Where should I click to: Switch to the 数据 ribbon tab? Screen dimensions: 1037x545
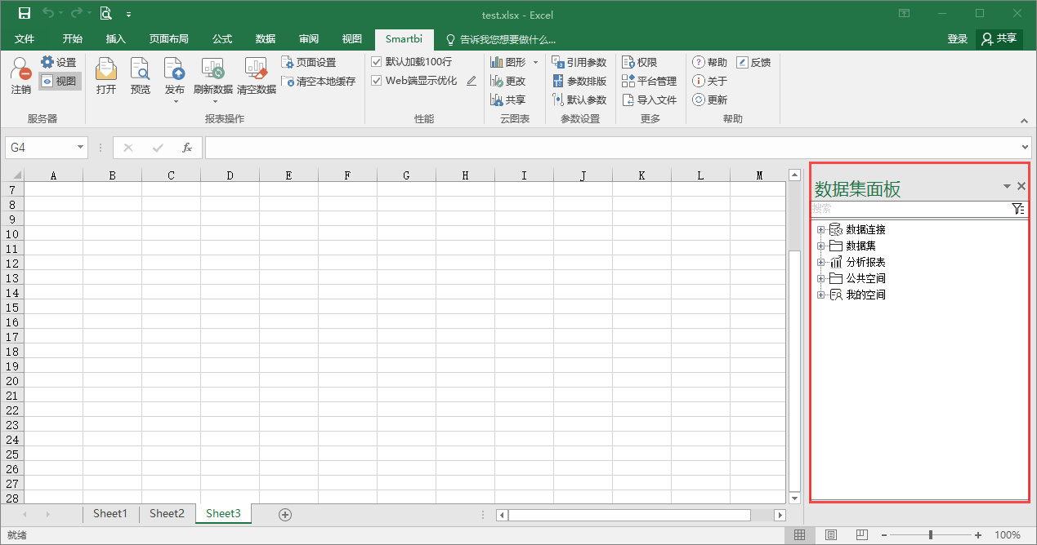pyautogui.click(x=266, y=39)
